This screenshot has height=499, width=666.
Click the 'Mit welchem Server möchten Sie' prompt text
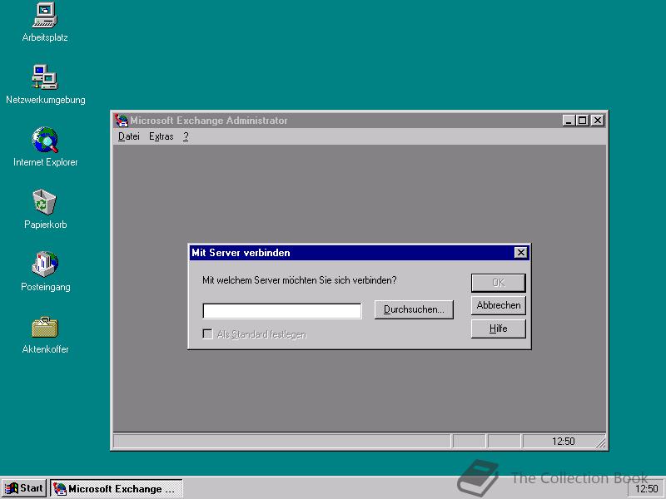pyautogui.click(x=299, y=280)
